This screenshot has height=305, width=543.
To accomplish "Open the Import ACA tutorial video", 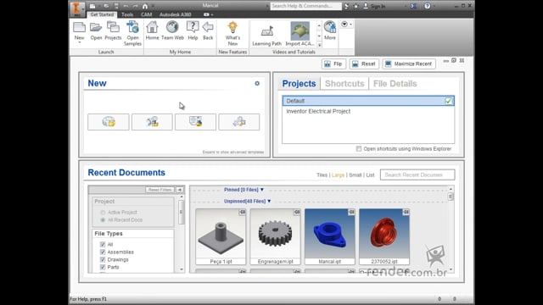I will pyautogui.click(x=299, y=34).
